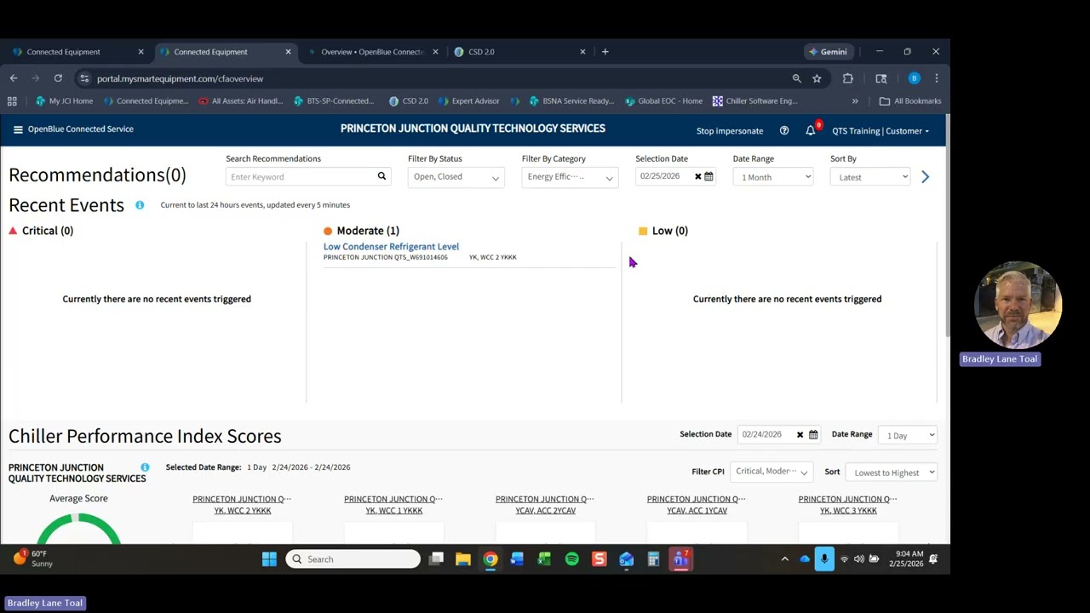Close the CSD 2.0 browser tab

582,52
